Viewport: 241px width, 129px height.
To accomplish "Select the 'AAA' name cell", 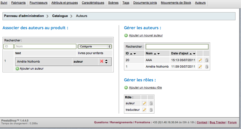I will (149, 60).
